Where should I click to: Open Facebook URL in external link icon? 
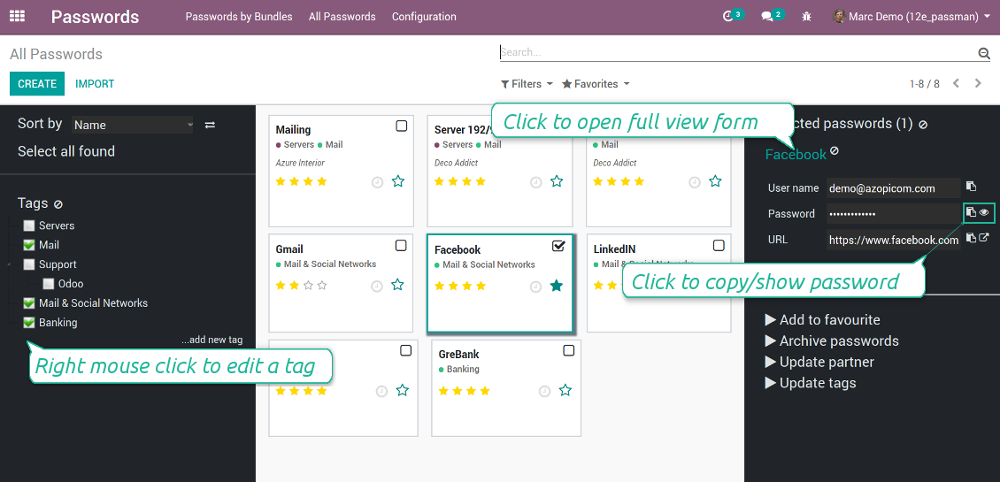pos(984,238)
